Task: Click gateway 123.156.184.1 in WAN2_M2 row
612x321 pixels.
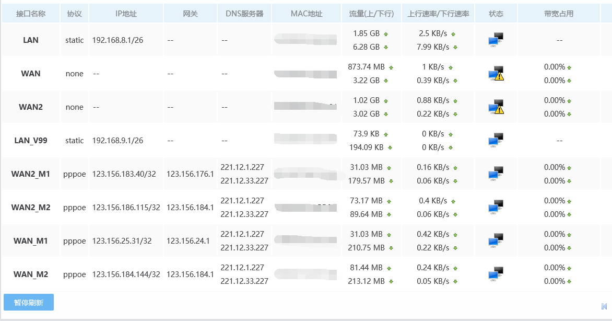Action: tap(190, 207)
